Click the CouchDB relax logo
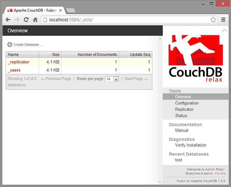This screenshot has width=231, height=187. (x=196, y=58)
